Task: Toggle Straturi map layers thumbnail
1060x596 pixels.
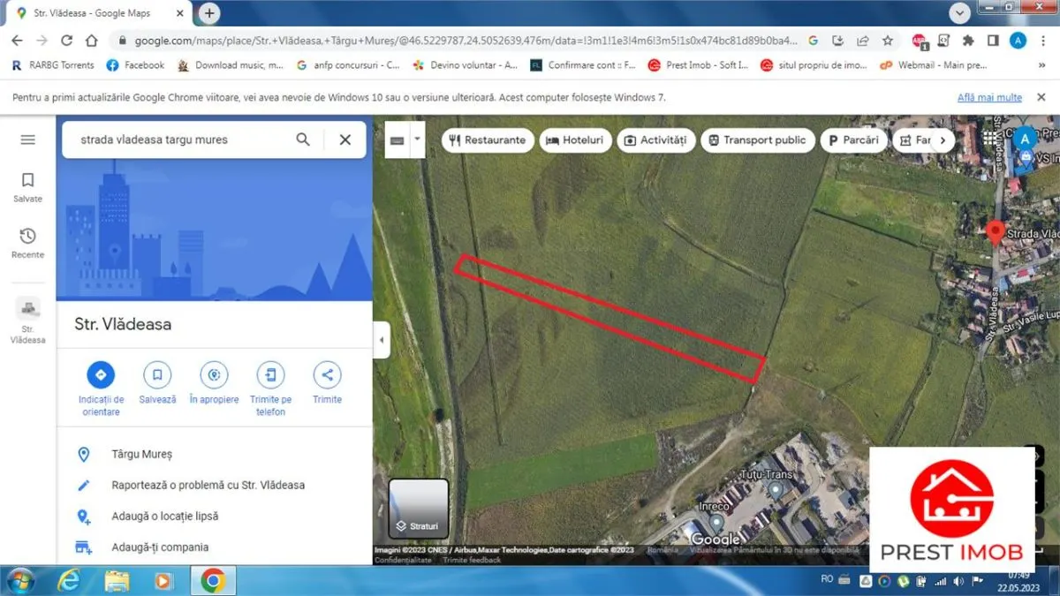Action: coord(419,509)
